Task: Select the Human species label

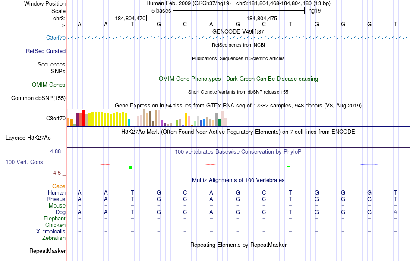Action: [x=57, y=192]
